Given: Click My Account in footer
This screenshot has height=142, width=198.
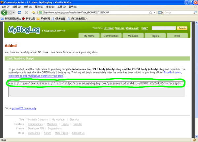Looking at the screenshot, I should point(58,120).
